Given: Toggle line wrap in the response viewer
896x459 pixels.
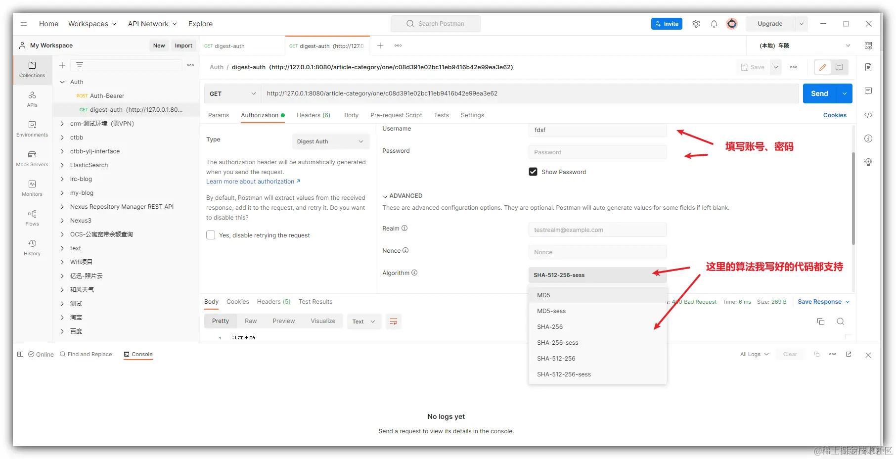Looking at the screenshot, I should (x=394, y=321).
